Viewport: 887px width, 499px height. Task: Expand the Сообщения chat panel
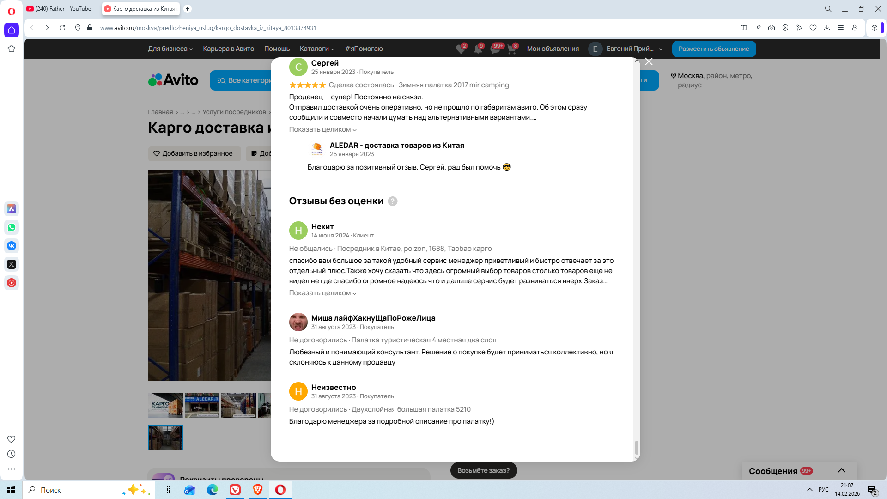pyautogui.click(x=842, y=471)
